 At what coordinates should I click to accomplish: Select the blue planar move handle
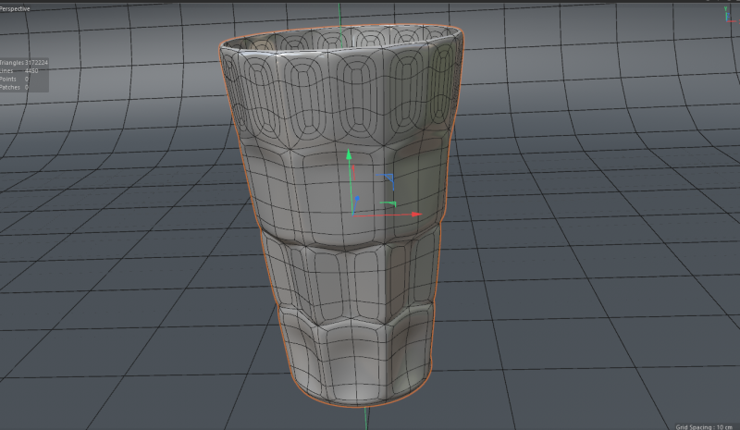click(388, 178)
